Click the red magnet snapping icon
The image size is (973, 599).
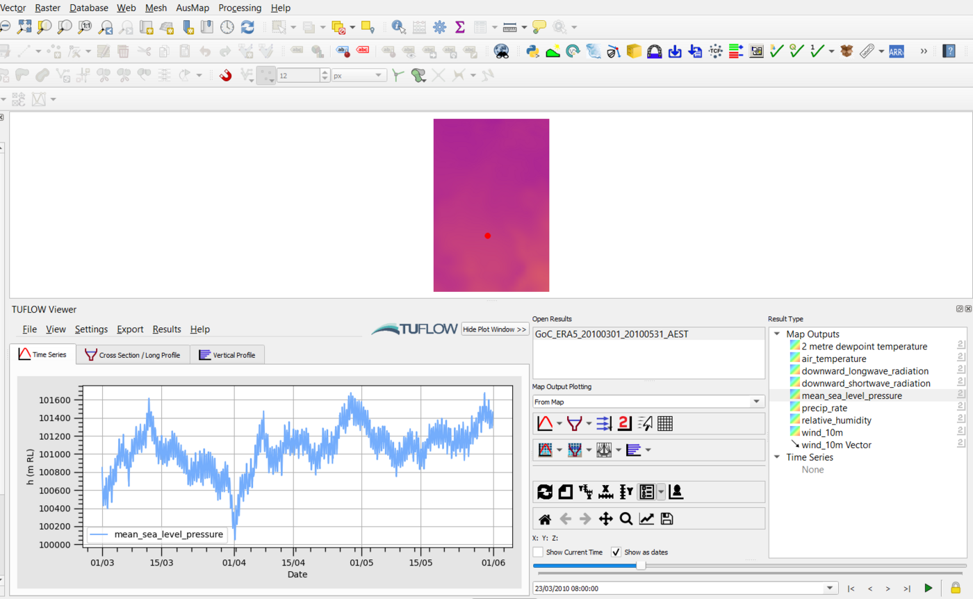pos(225,75)
